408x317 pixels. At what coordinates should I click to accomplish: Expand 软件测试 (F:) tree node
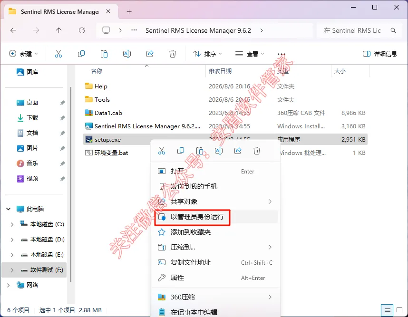[x=12, y=270]
